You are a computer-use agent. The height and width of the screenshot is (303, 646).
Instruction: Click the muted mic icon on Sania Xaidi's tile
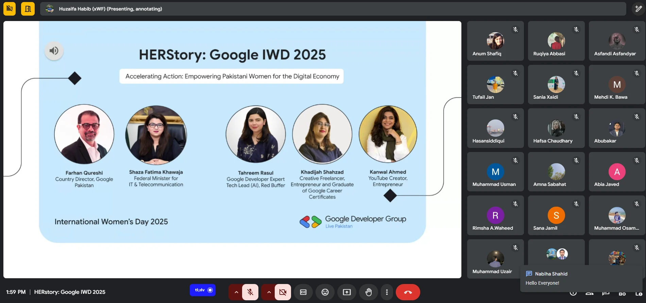pos(576,73)
